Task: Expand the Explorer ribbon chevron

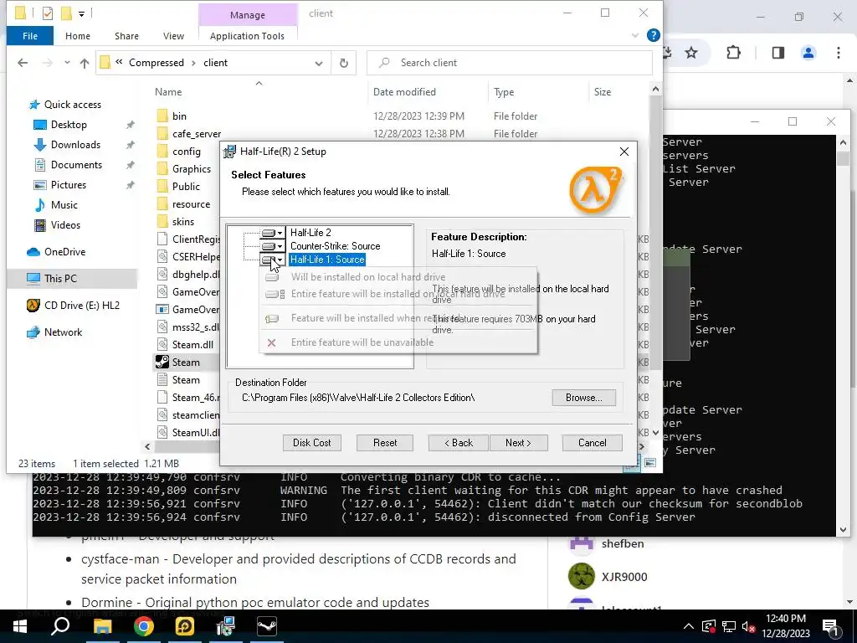Action: pos(635,35)
